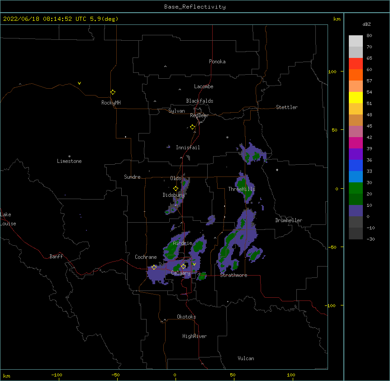
Task: Click the white plus marker northwest of Drumheller
Action: (x=277, y=170)
